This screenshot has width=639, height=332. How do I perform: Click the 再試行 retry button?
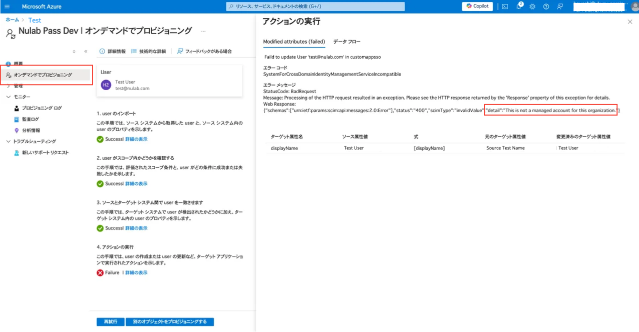pyautogui.click(x=110, y=321)
